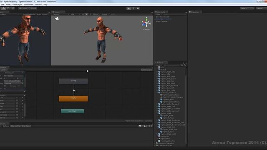Click the layer Name input field
Image resolution: width=267 pixels, height=150 pixels.
click(14, 76)
